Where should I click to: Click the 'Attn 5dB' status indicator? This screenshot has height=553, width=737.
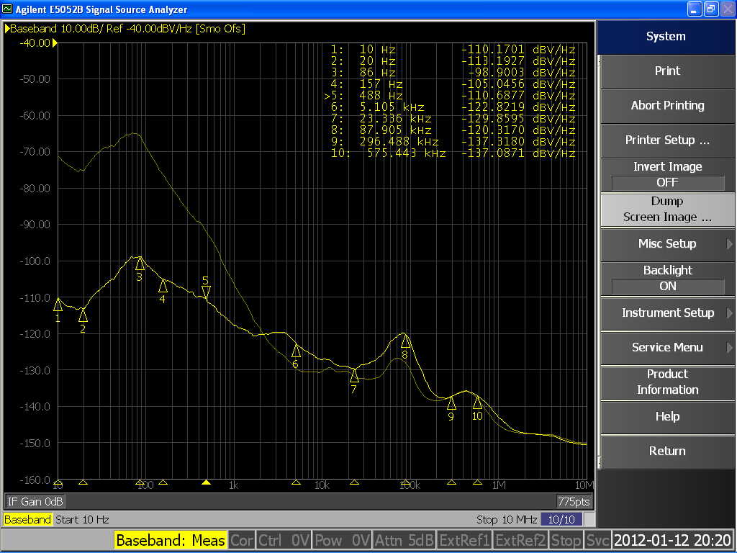coord(404,540)
